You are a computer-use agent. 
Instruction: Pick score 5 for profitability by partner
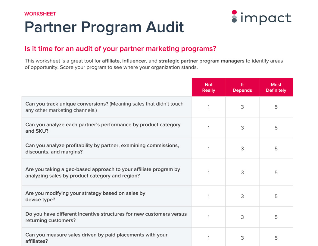tap(276, 149)
